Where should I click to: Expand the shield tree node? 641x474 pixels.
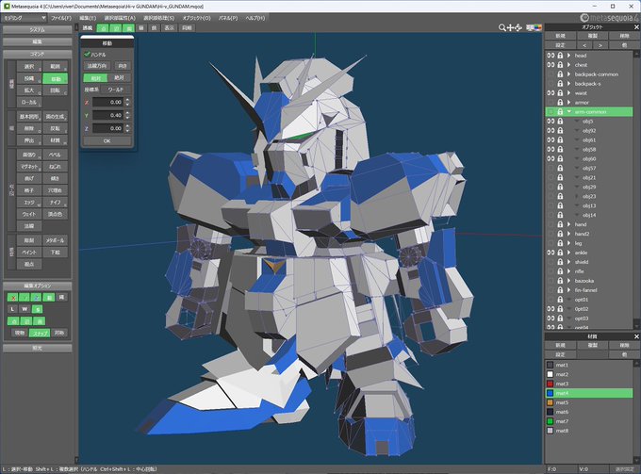[568, 262]
